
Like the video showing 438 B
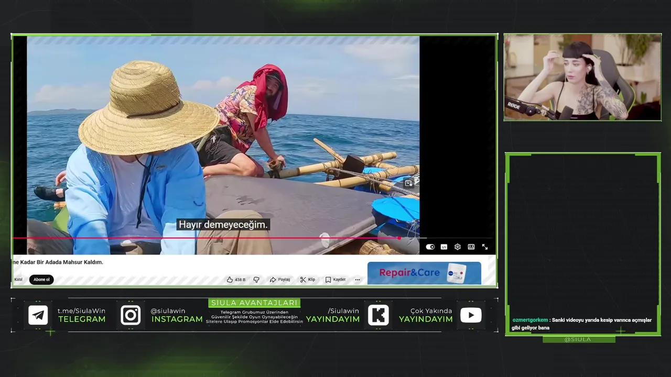(236, 280)
